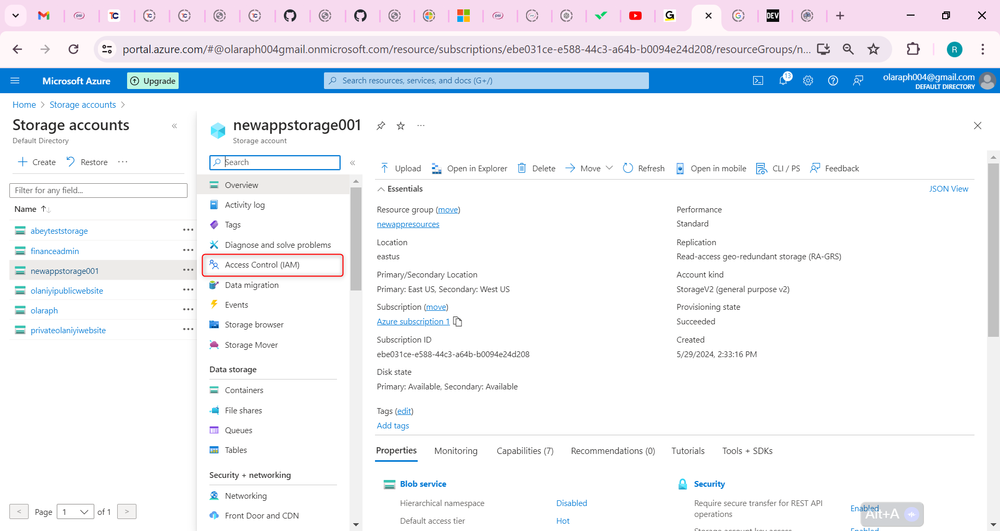Click Restore in Storage accounts toolbar

[x=87, y=162]
